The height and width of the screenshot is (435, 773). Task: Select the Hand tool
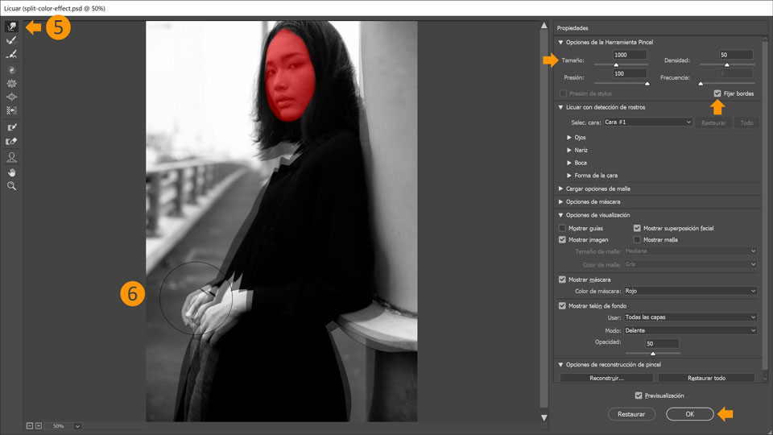(11, 172)
